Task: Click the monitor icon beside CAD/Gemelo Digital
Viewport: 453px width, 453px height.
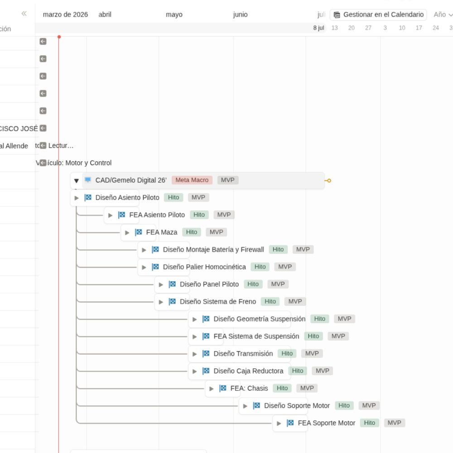Action: 88,180
